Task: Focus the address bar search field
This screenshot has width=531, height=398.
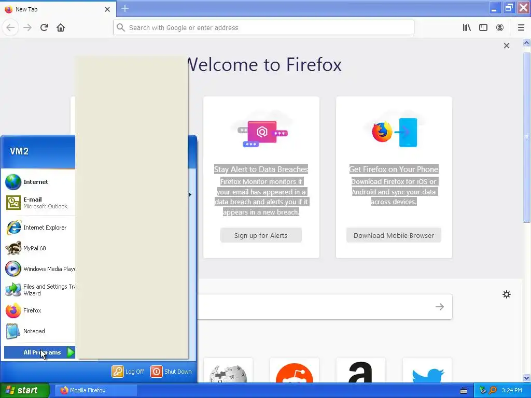Action: [x=263, y=27]
